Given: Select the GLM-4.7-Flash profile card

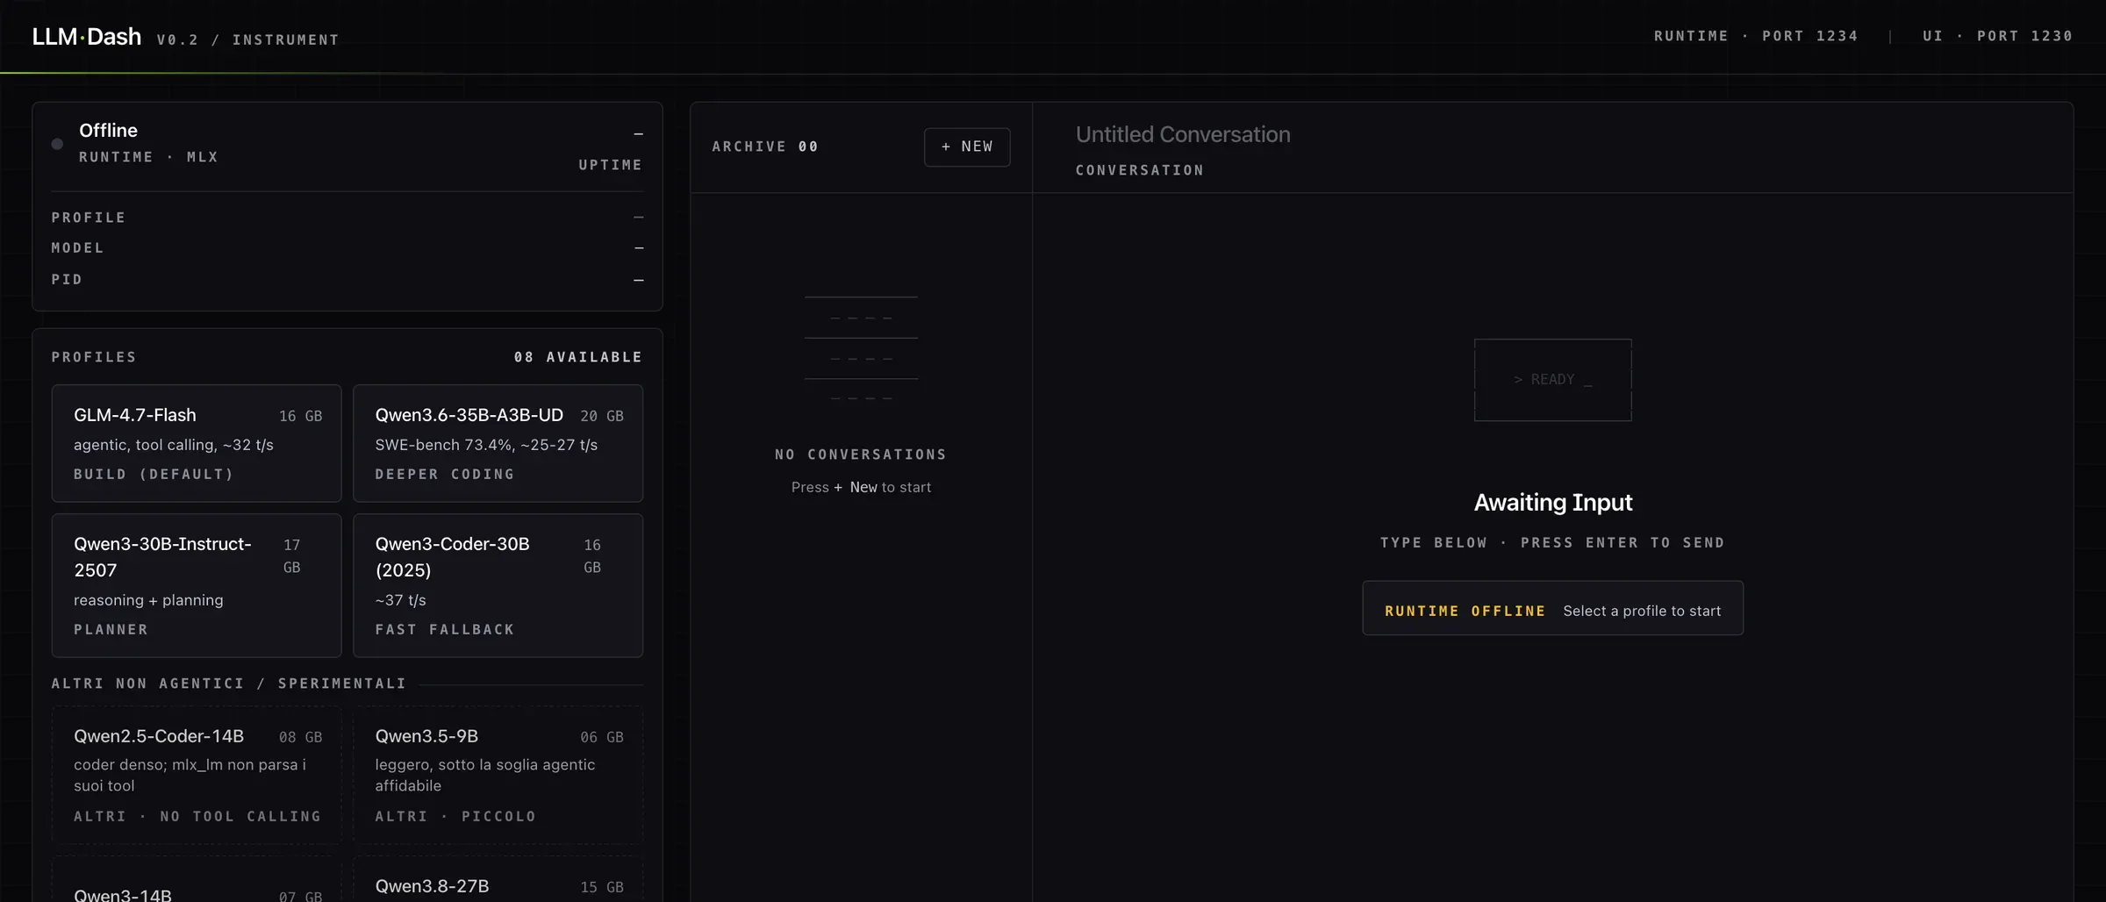Looking at the screenshot, I should [x=197, y=443].
